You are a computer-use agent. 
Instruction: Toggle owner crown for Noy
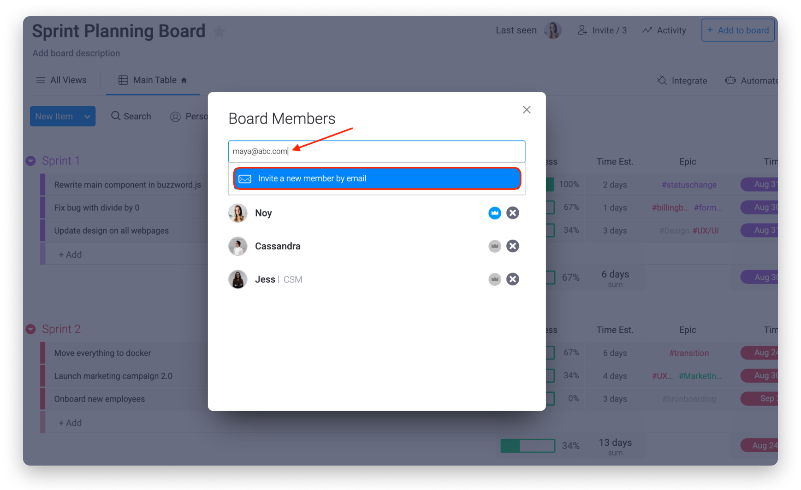click(x=495, y=213)
